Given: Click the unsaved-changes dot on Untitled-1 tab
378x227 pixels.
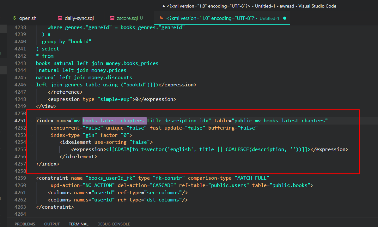Looking at the screenshot, I should (284, 18).
